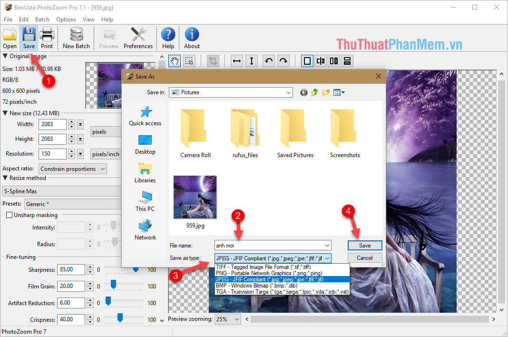Screen dimensions: 508x337
Task: Click the Help question mark icon
Action: 168,38
